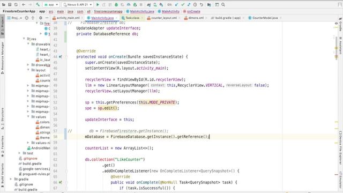Toggle the Build Variants side tab

pyautogui.click(x=2, y=175)
